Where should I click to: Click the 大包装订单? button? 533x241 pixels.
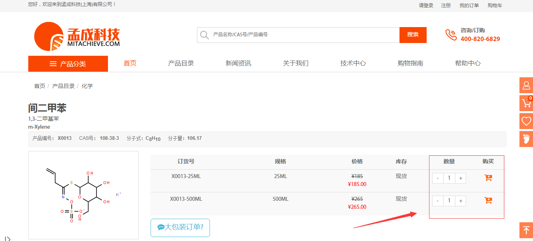(x=180, y=227)
